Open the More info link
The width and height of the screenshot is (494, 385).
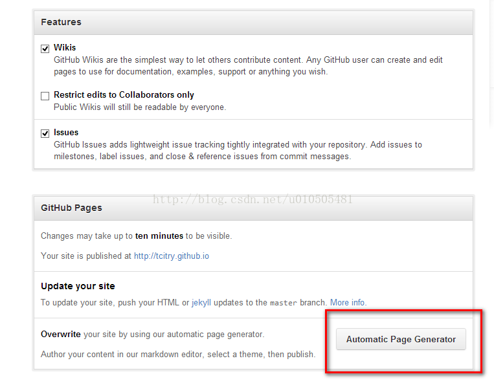coord(348,303)
